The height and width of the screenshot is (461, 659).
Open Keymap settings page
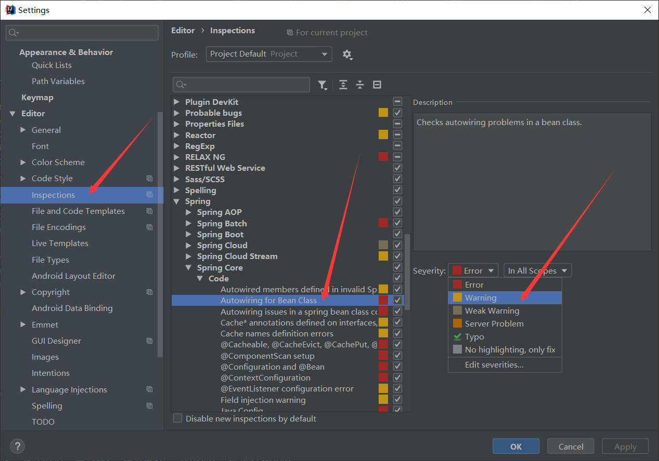(x=37, y=98)
